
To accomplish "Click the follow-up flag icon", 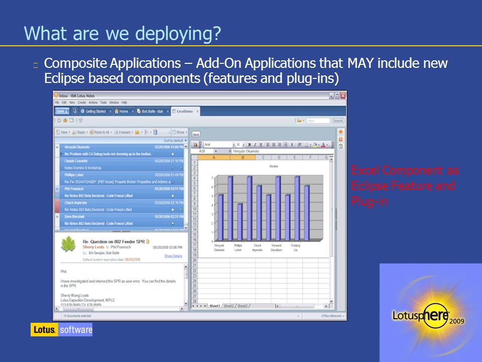I will pos(147,132).
